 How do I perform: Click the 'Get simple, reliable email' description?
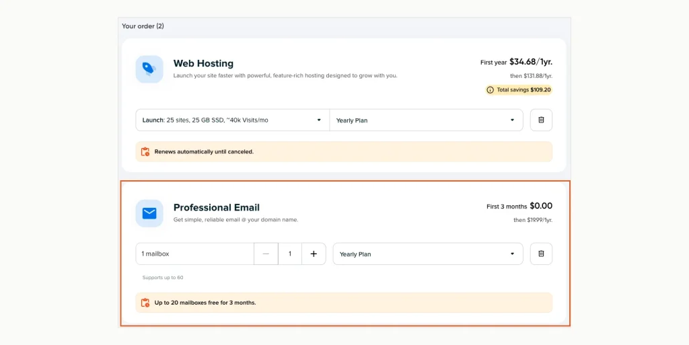pyautogui.click(x=236, y=219)
